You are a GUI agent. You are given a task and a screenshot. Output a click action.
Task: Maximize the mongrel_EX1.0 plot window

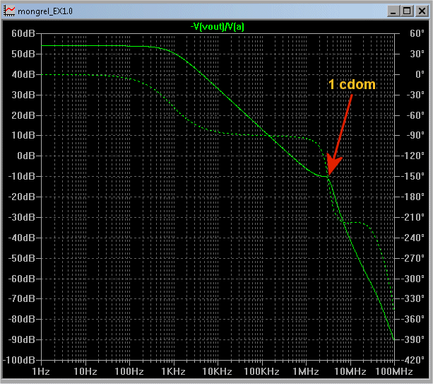pos(407,11)
